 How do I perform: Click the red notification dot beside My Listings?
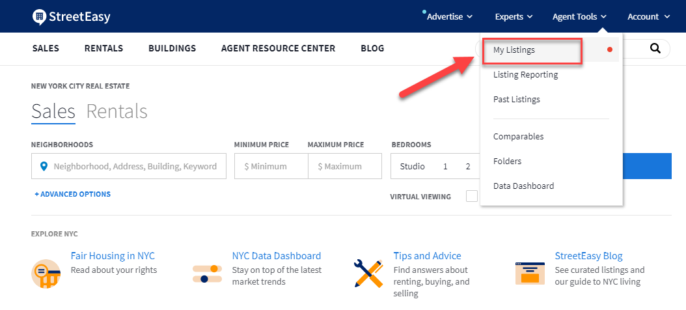610,50
